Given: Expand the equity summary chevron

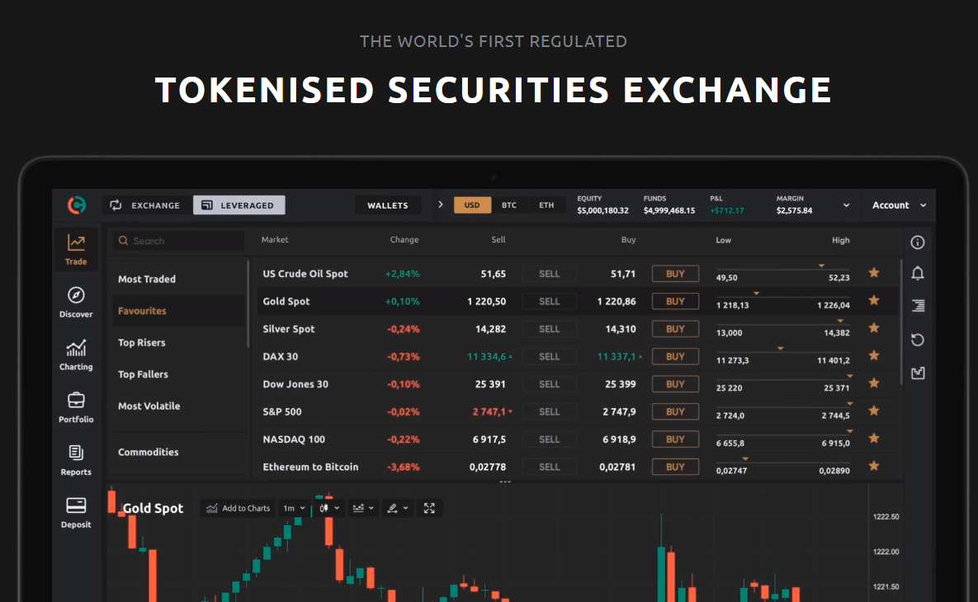Looking at the screenshot, I should pos(846,205).
